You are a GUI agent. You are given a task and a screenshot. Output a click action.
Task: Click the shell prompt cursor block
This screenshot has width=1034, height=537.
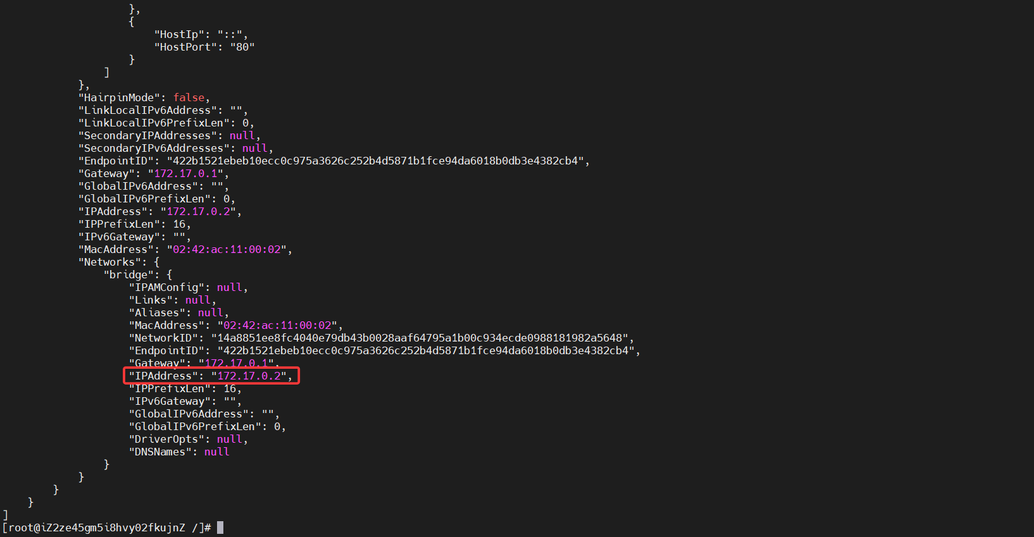coord(220,528)
